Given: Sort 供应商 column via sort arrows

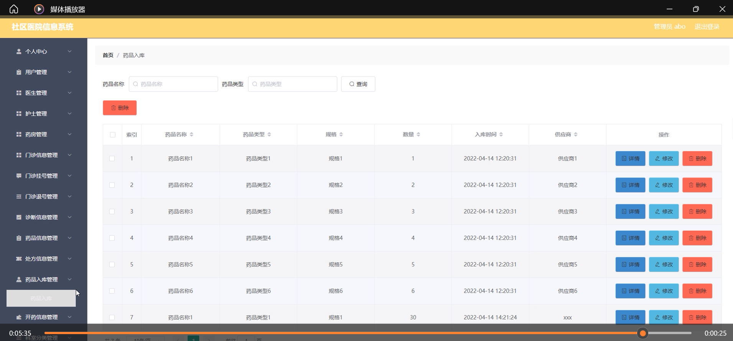Looking at the screenshot, I should pos(575,134).
